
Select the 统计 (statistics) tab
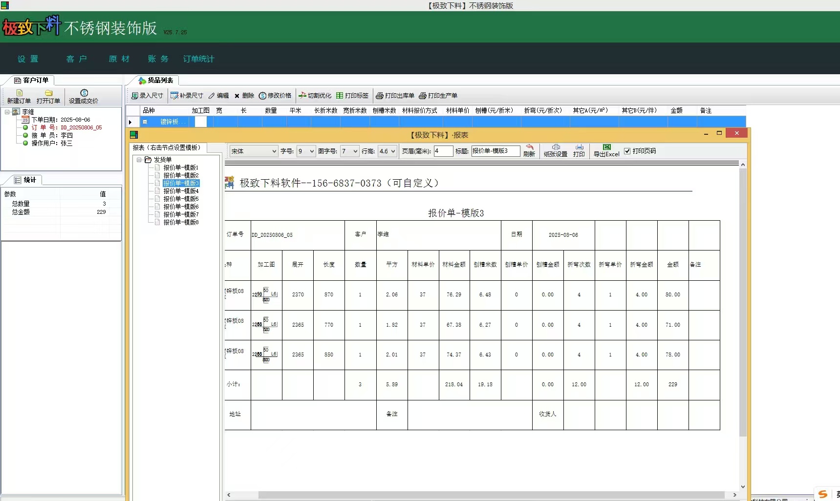(x=25, y=180)
